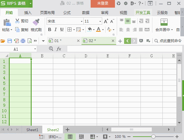Expand the 粘贴 paste options arrow
184x140 pixels.
click(x=11, y=30)
